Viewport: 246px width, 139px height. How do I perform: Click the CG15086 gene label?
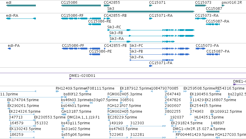69,3
